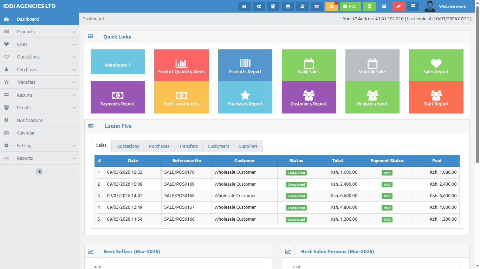Open the Suppliers tab in Latest Five
The image size is (480, 269).
point(248,146)
